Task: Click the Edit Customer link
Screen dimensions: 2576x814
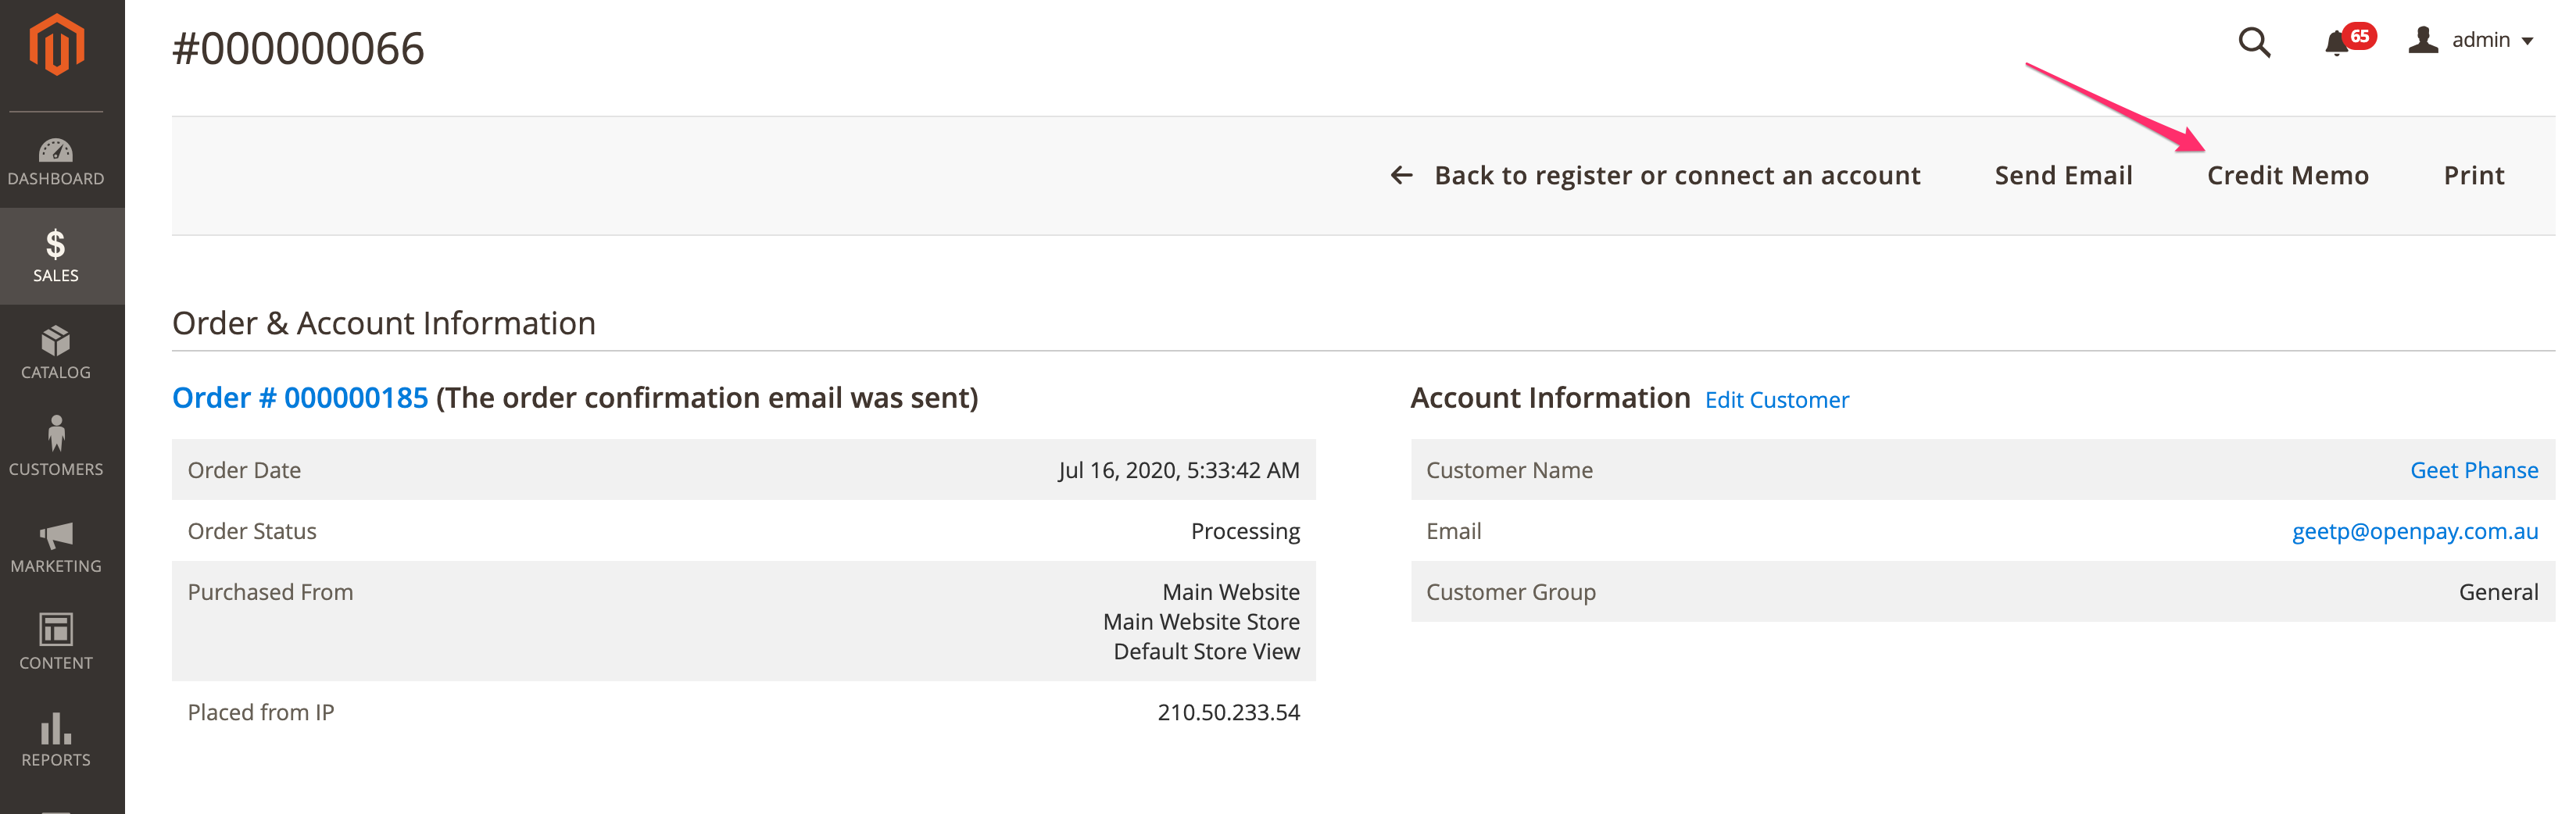Action: pyautogui.click(x=1776, y=400)
